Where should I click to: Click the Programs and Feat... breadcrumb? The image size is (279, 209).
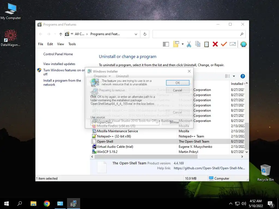click(105, 34)
